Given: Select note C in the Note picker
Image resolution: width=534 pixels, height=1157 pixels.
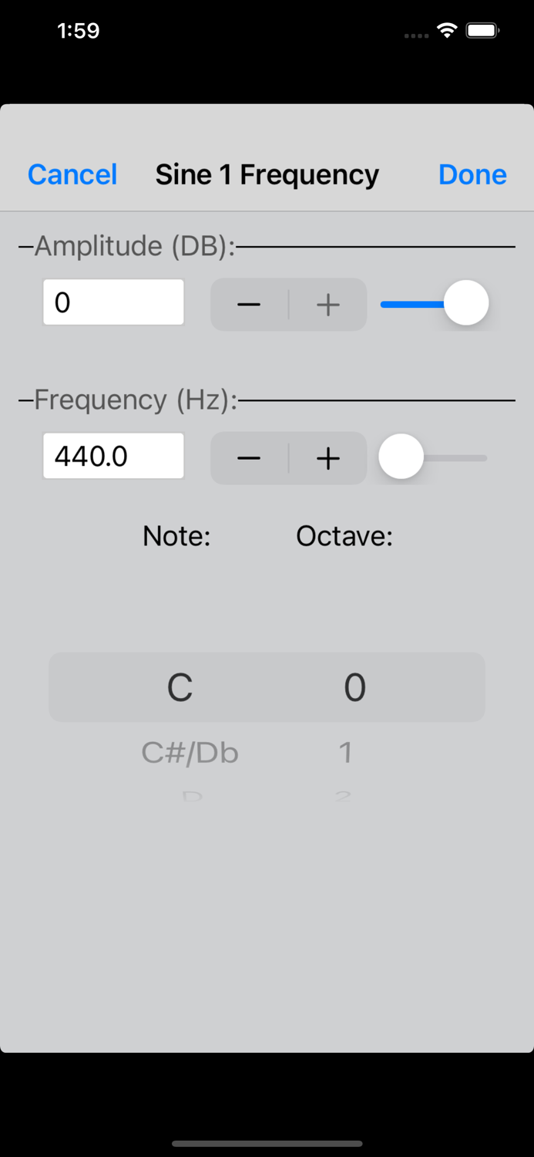Looking at the screenshot, I should tap(179, 686).
